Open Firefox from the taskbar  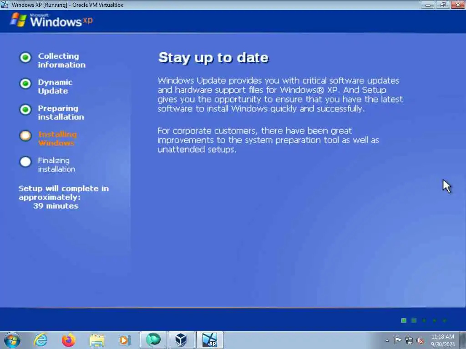[69, 340]
